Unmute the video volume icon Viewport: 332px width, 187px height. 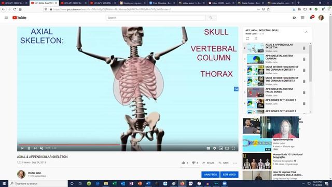pyautogui.click(x=41, y=148)
